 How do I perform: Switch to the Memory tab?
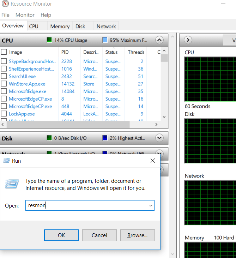point(60,26)
